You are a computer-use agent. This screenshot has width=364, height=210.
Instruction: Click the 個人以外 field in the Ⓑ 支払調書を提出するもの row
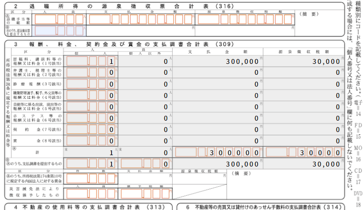145,164
